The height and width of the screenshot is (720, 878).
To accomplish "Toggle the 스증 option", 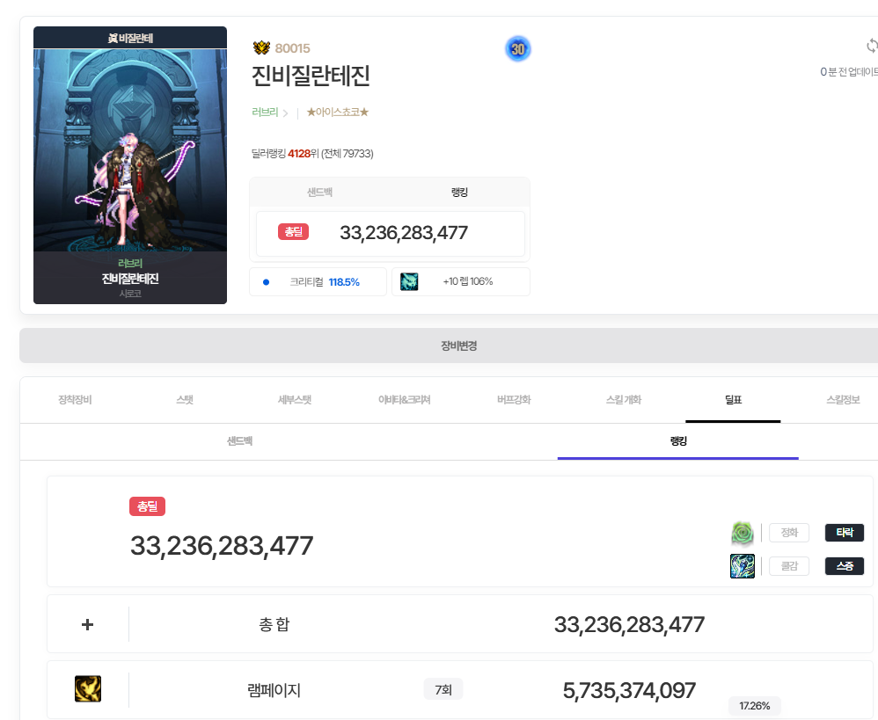I will 844,566.
